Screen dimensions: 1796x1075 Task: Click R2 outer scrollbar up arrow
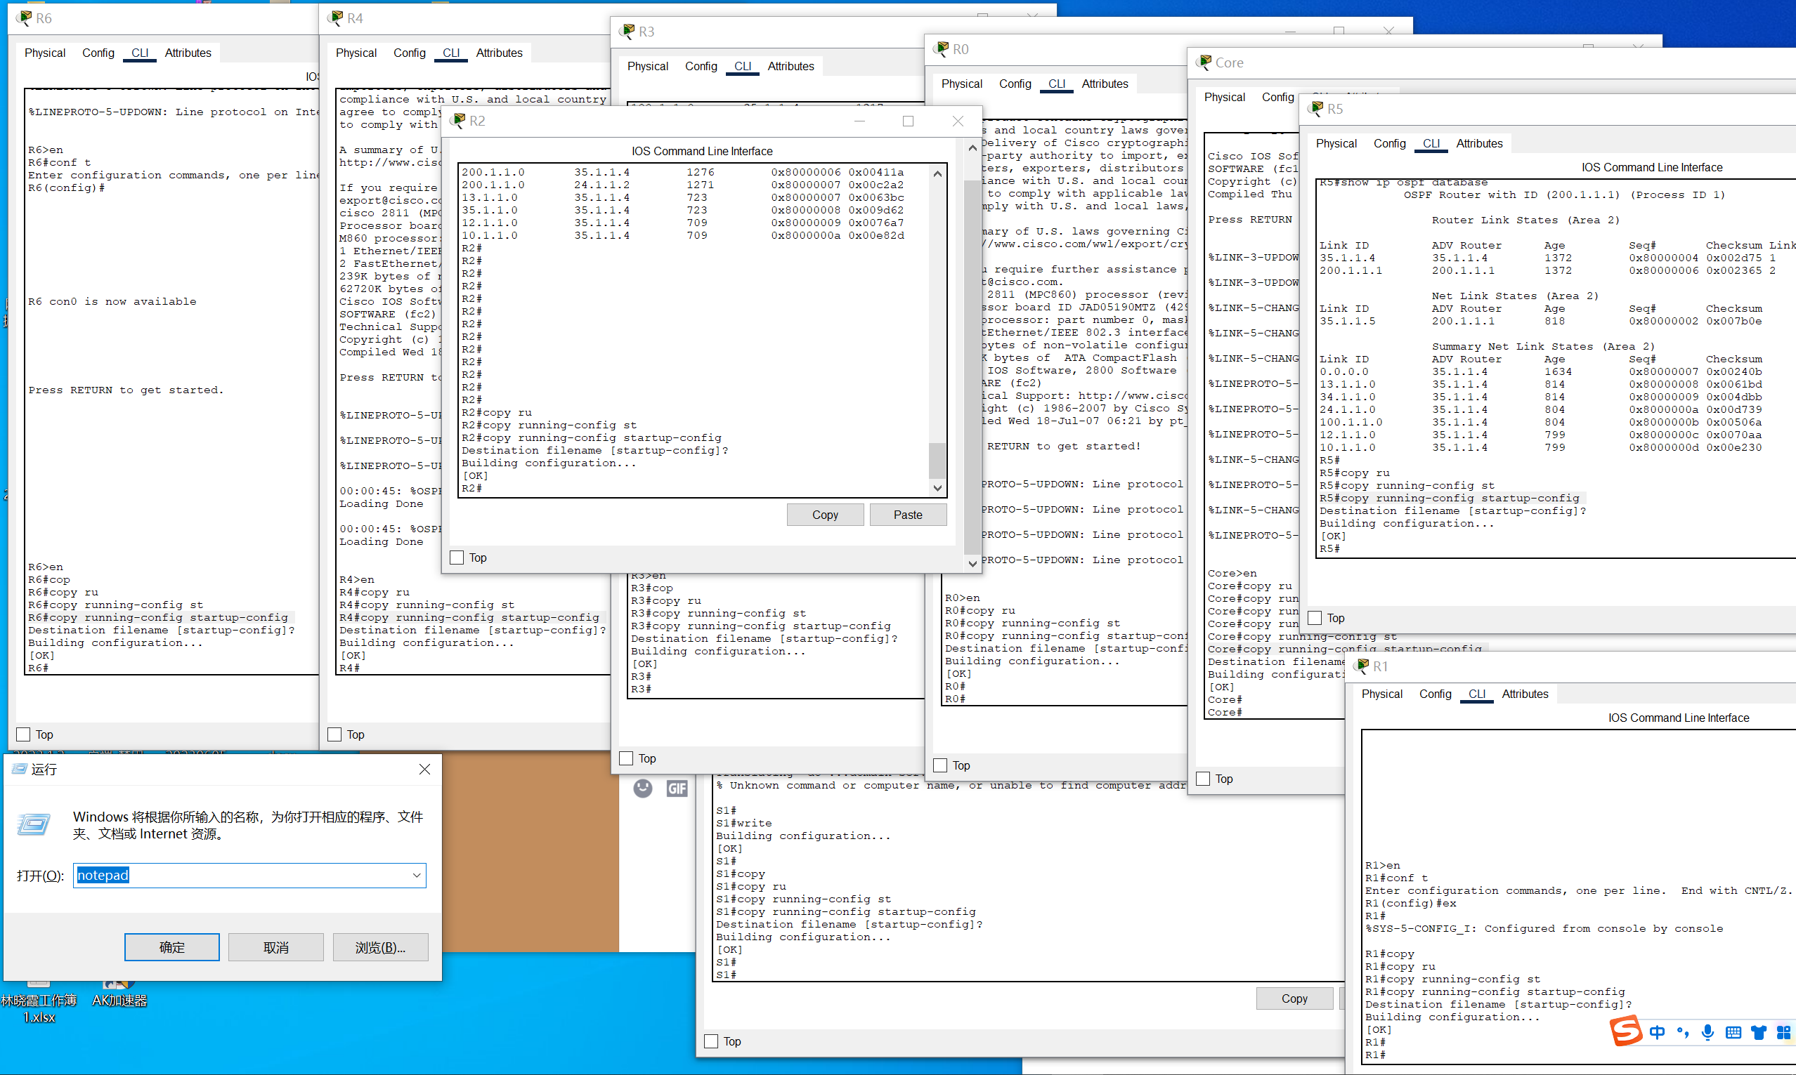[x=972, y=148]
